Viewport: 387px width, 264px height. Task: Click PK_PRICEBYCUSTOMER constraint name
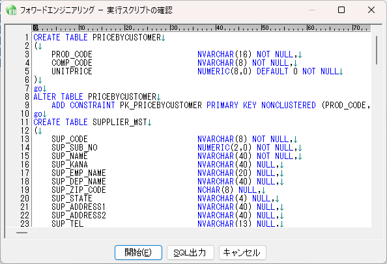pyautogui.click(x=161, y=105)
